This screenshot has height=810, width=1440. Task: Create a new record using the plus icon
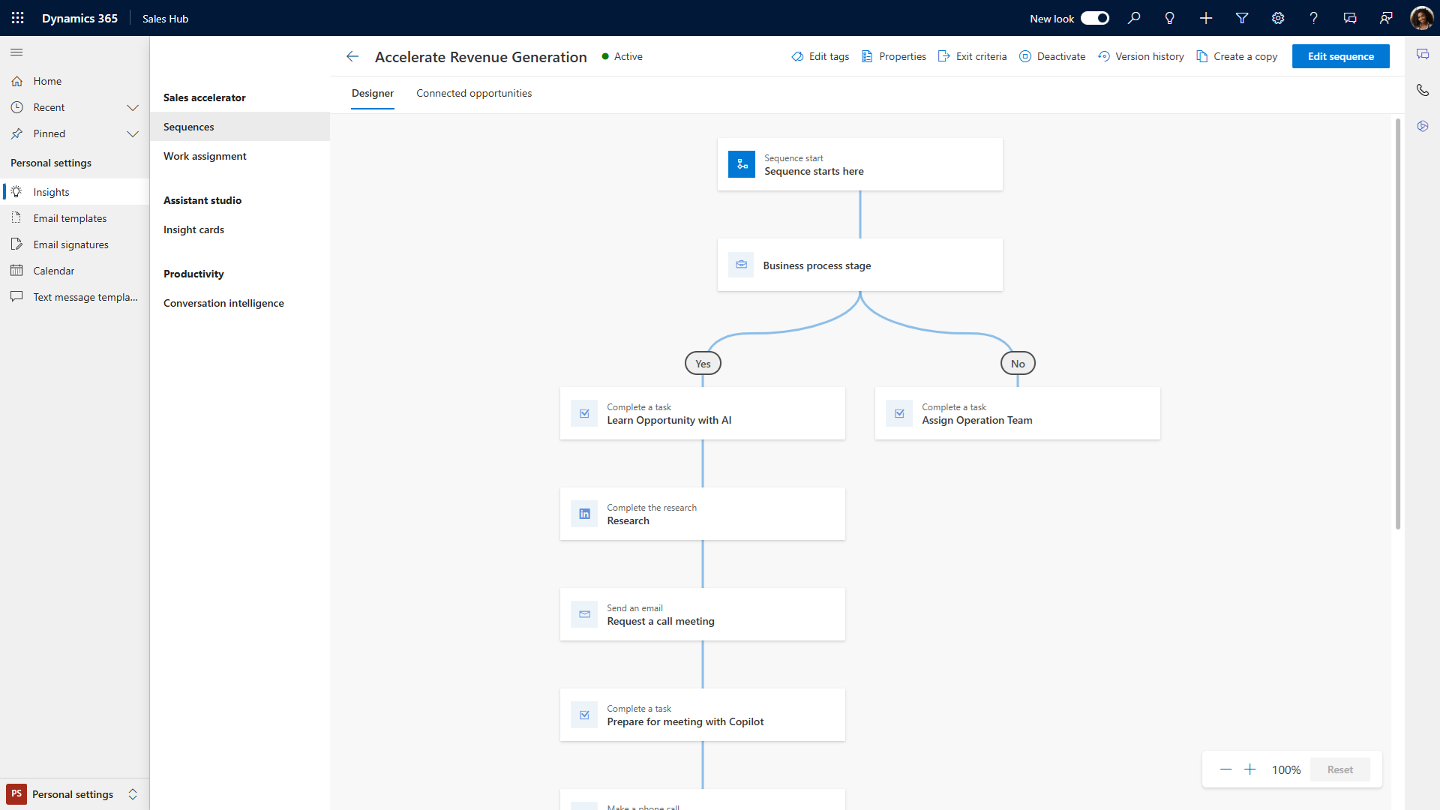pyautogui.click(x=1205, y=18)
